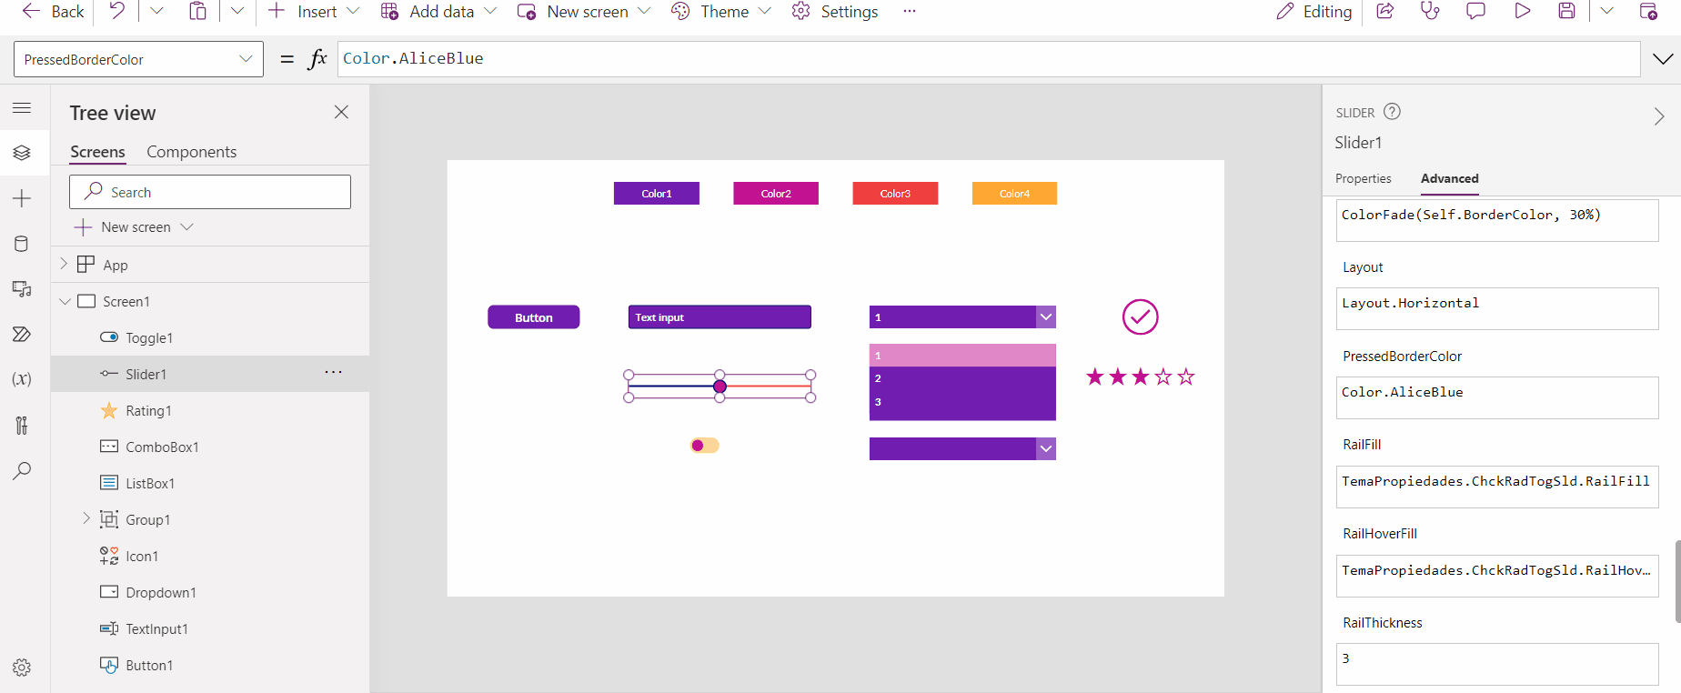Image resolution: width=1681 pixels, height=693 pixels.
Task: Toggle the switch control on canvas
Action: point(704,446)
